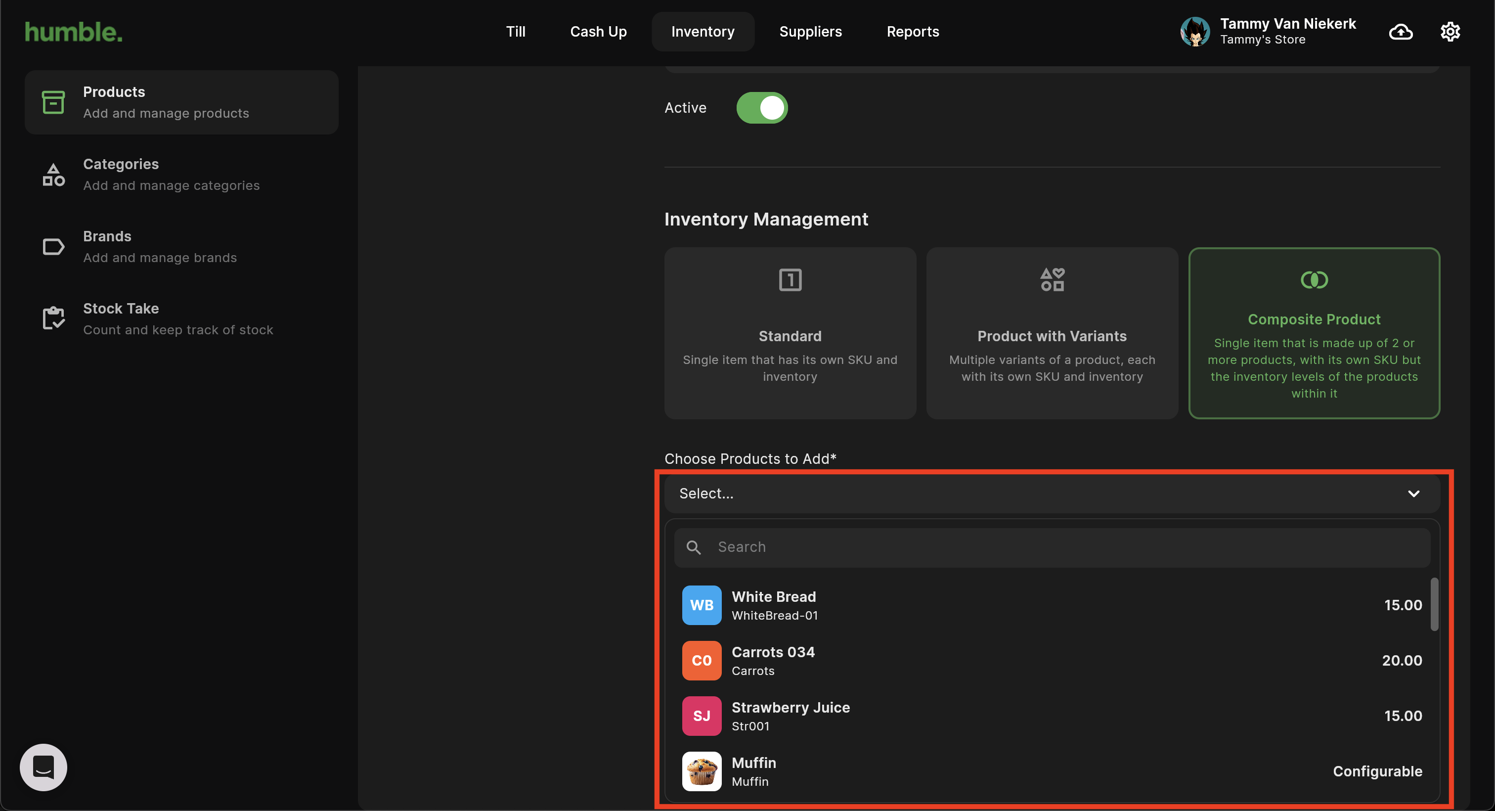Screen dimensions: 1495x811
Task: Open Products in sidebar
Action: 181,102
